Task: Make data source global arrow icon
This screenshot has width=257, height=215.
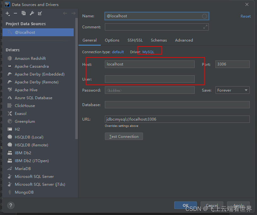Action: pyautogui.click(x=40, y=13)
